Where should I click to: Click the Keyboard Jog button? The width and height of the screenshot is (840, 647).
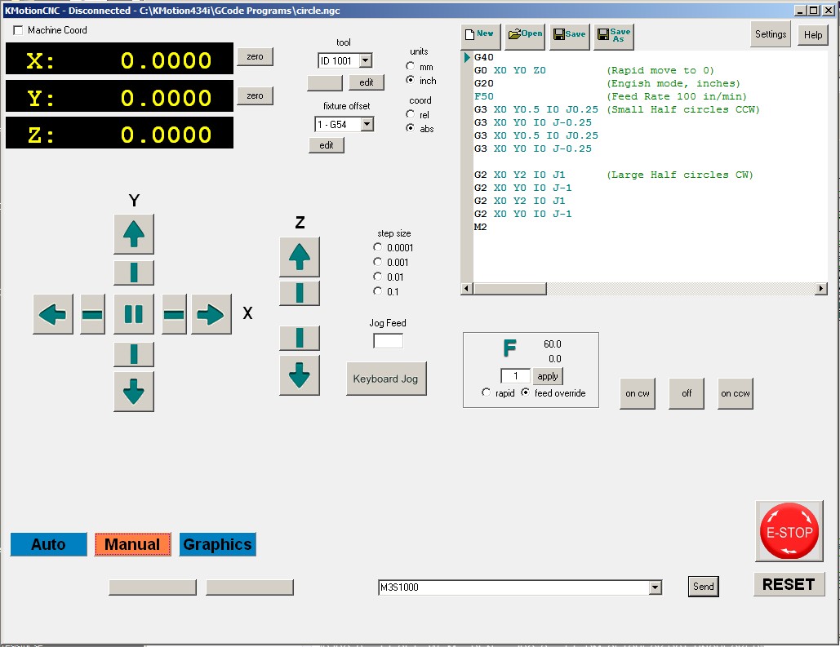click(386, 379)
